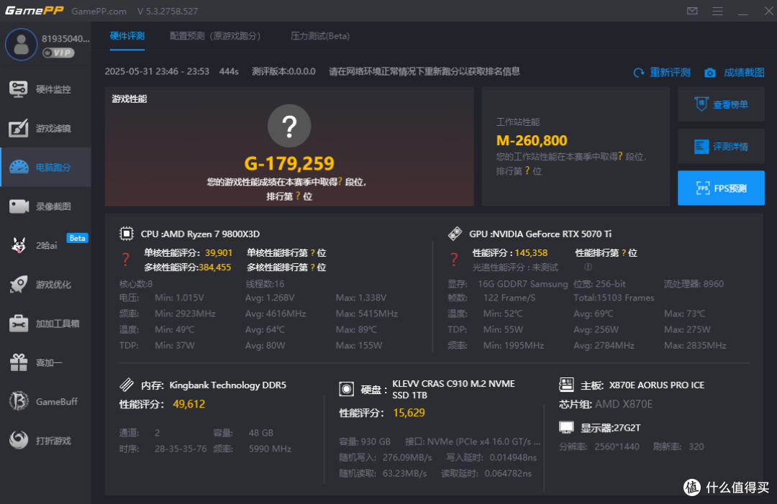Screen dimensions: 777x504
Task: Click the 主板 motherboard icon
Action: point(566,384)
